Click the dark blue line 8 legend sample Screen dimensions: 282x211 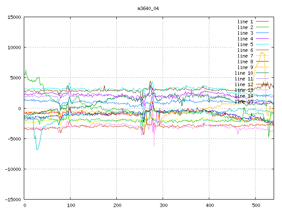pos(263,62)
